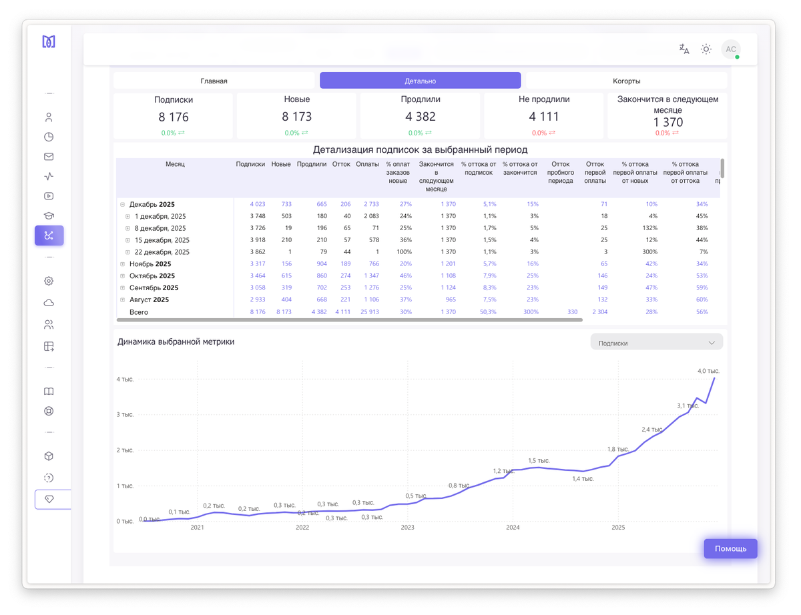Image resolution: width=801 pixels, height=615 pixels.
Task: Click the diamond icon at sidebar bottom
Action: click(x=49, y=499)
